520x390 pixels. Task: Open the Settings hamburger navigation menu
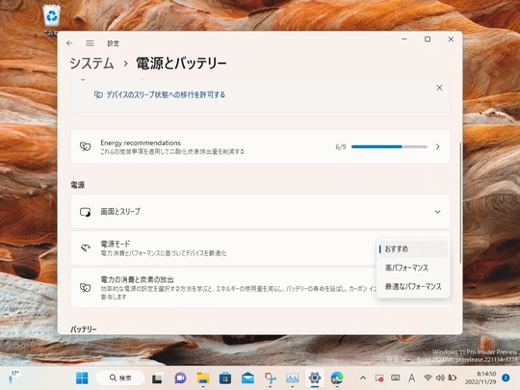pyautogui.click(x=90, y=43)
